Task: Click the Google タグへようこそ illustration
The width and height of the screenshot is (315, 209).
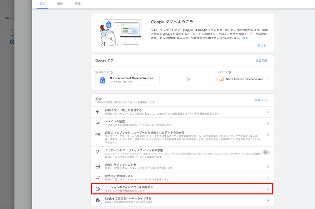Action: [121, 32]
